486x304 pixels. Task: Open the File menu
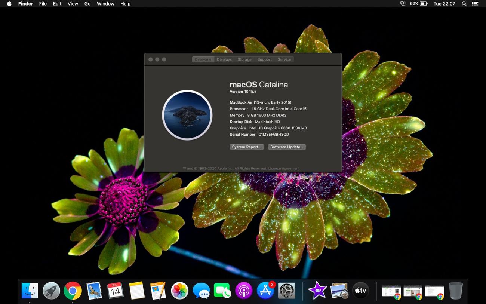pyautogui.click(x=43, y=4)
